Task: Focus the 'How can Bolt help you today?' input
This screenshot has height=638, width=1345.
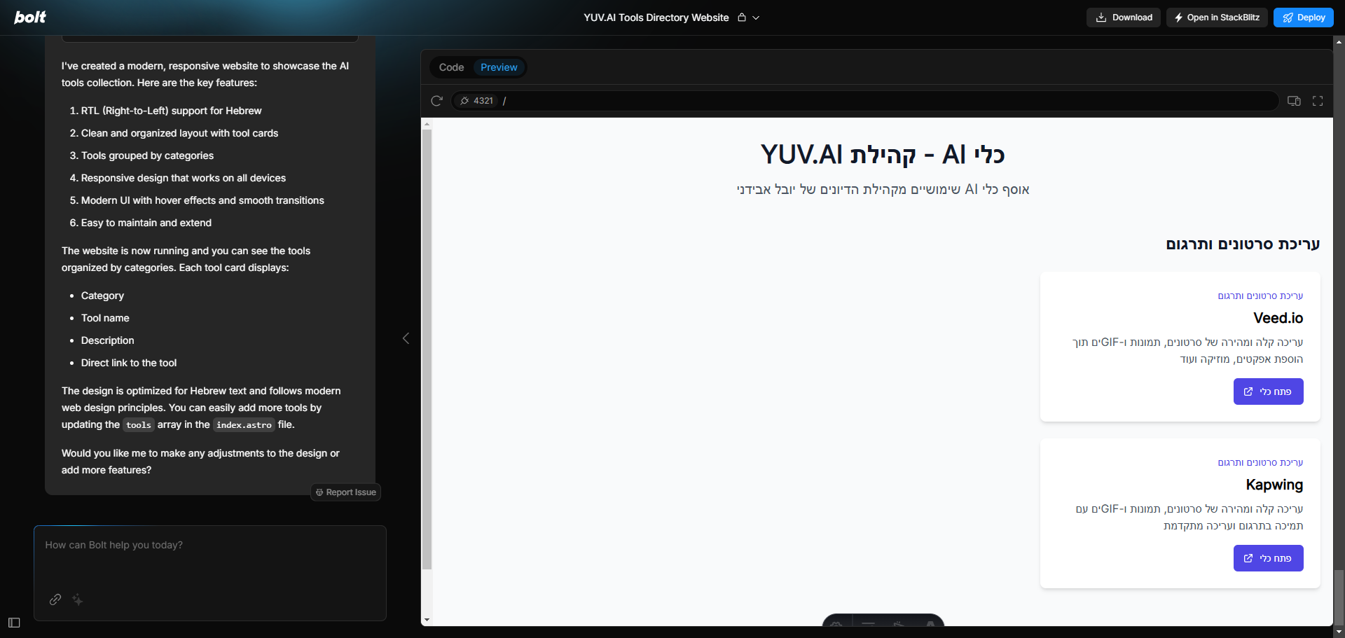Action: pyautogui.click(x=210, y=546)
